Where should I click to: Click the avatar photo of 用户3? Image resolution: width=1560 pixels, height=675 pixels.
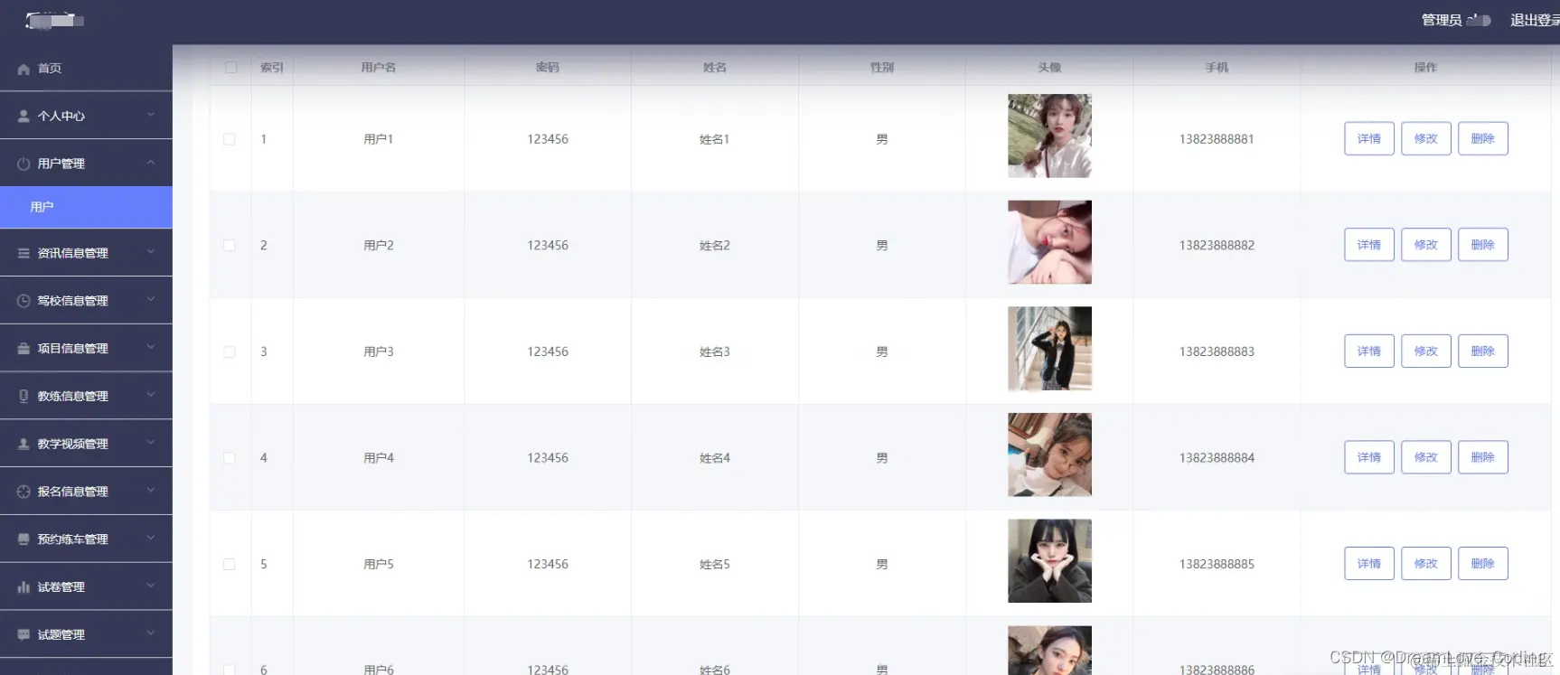click(x=1049, y=349)
